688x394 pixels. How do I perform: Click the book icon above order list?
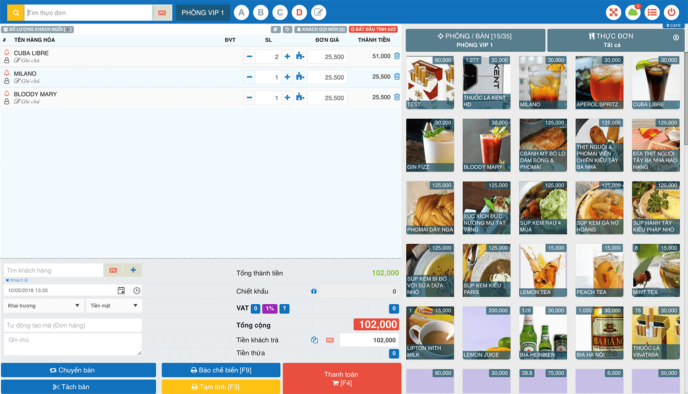tap(275, 29)
